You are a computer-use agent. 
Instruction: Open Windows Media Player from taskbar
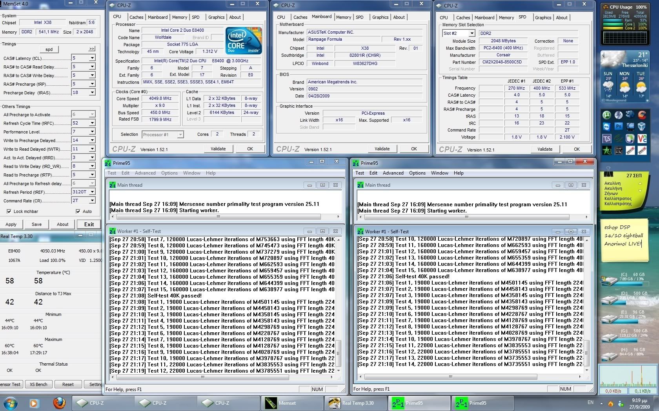[34, 403]
